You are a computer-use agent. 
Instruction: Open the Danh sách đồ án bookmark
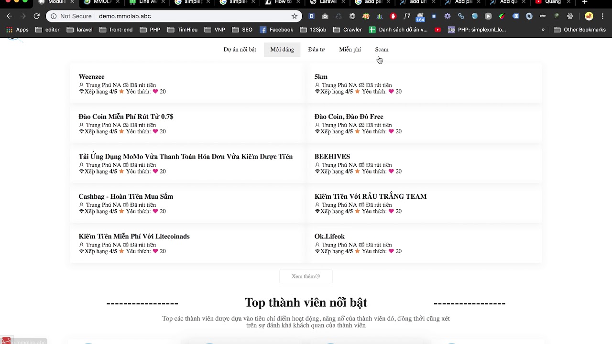click(398, 30)
